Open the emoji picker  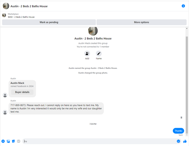click(178, 141)
